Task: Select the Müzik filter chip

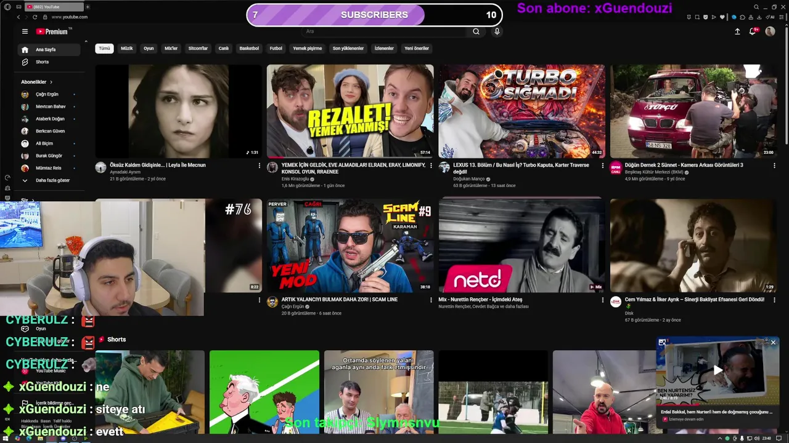Action: [x=127, y=48]
